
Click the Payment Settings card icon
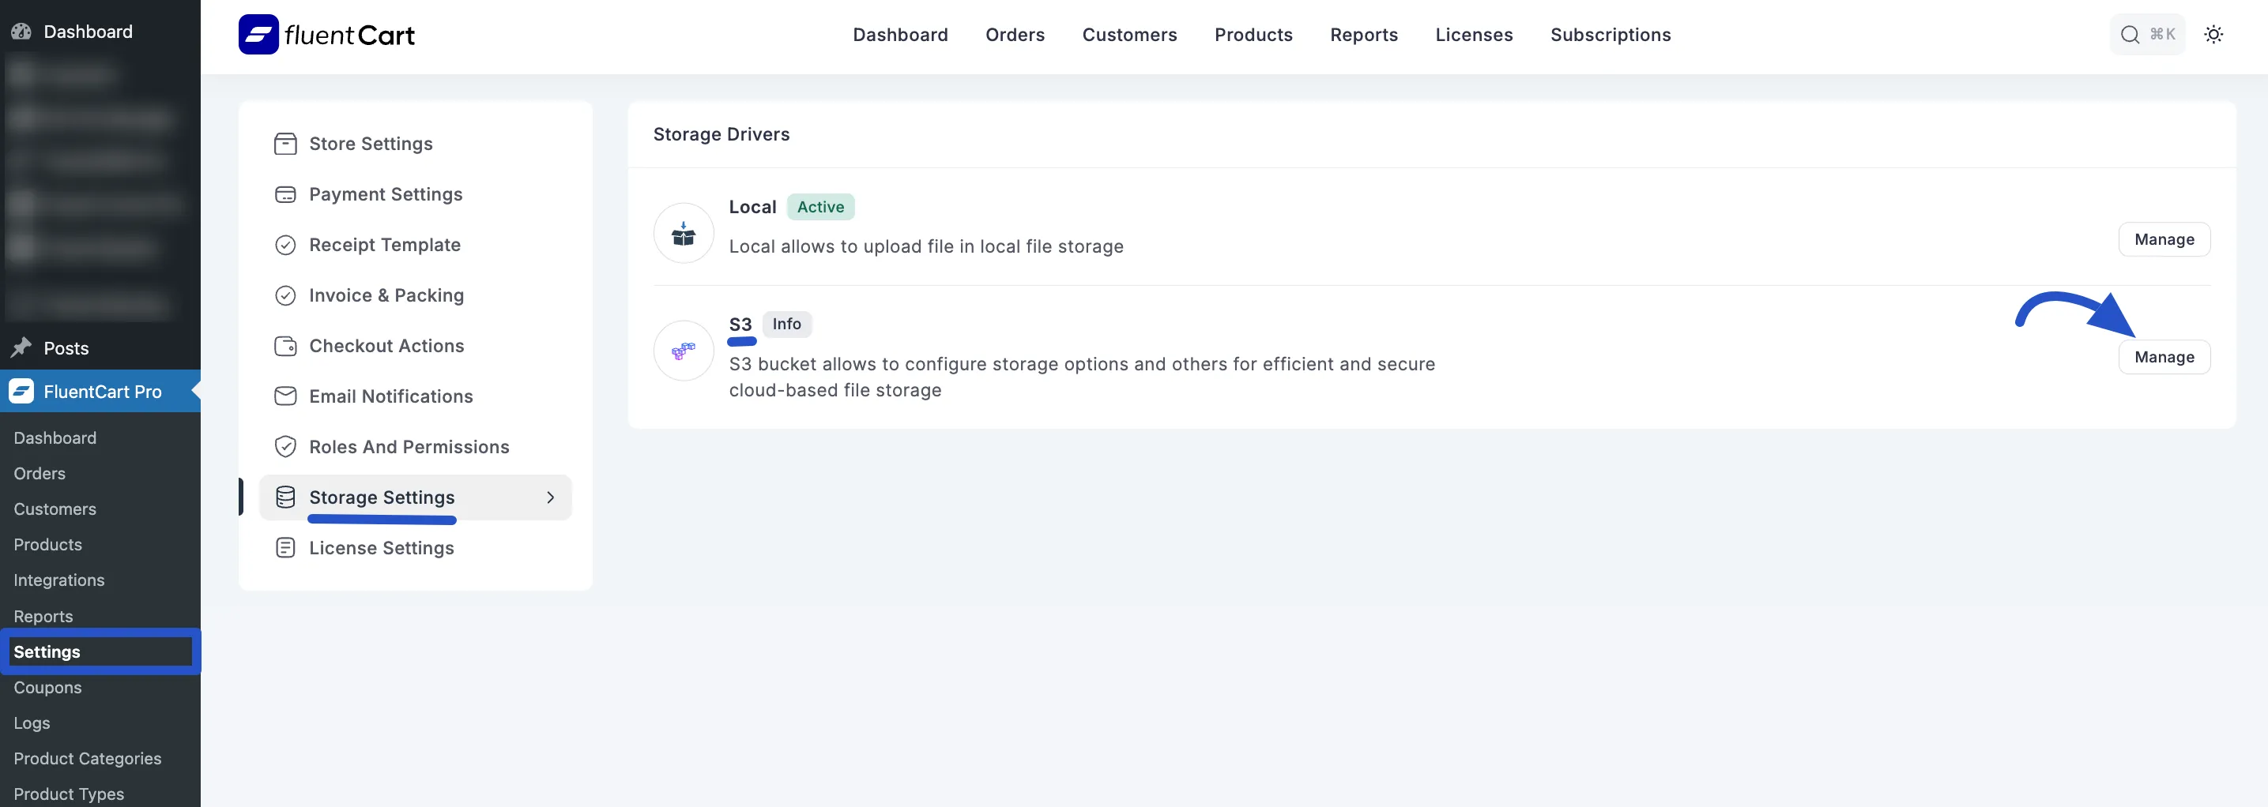(285, 193)
